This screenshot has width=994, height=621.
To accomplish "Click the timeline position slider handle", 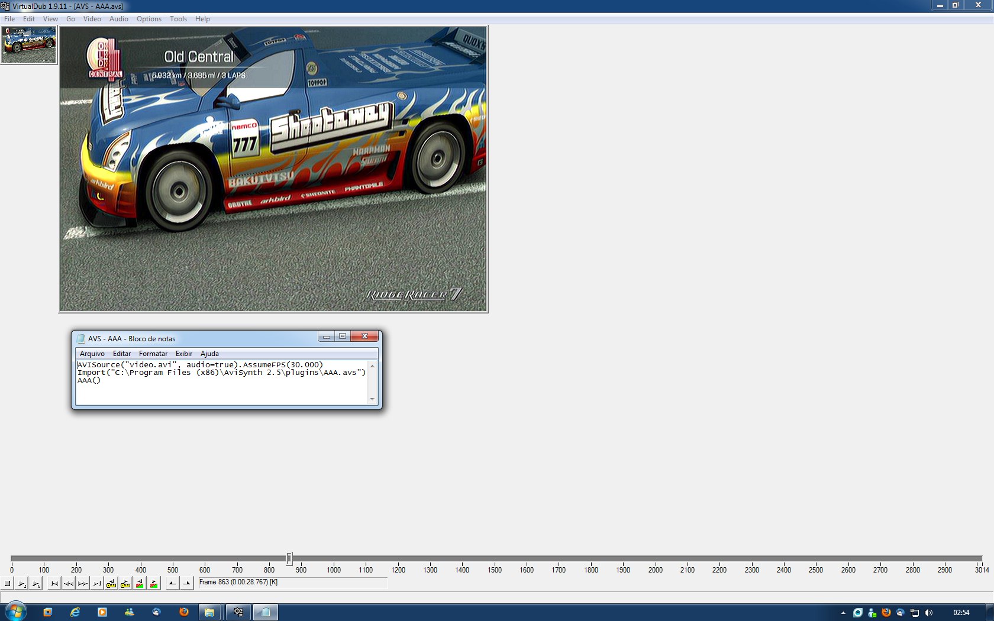I will click(x=289, y=558).
